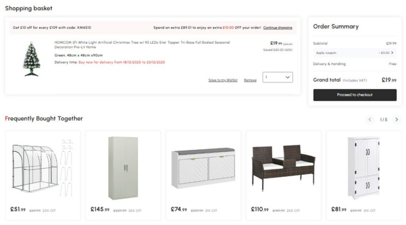
Task: Click Proceed to checkout button
Action: [355, 95]
